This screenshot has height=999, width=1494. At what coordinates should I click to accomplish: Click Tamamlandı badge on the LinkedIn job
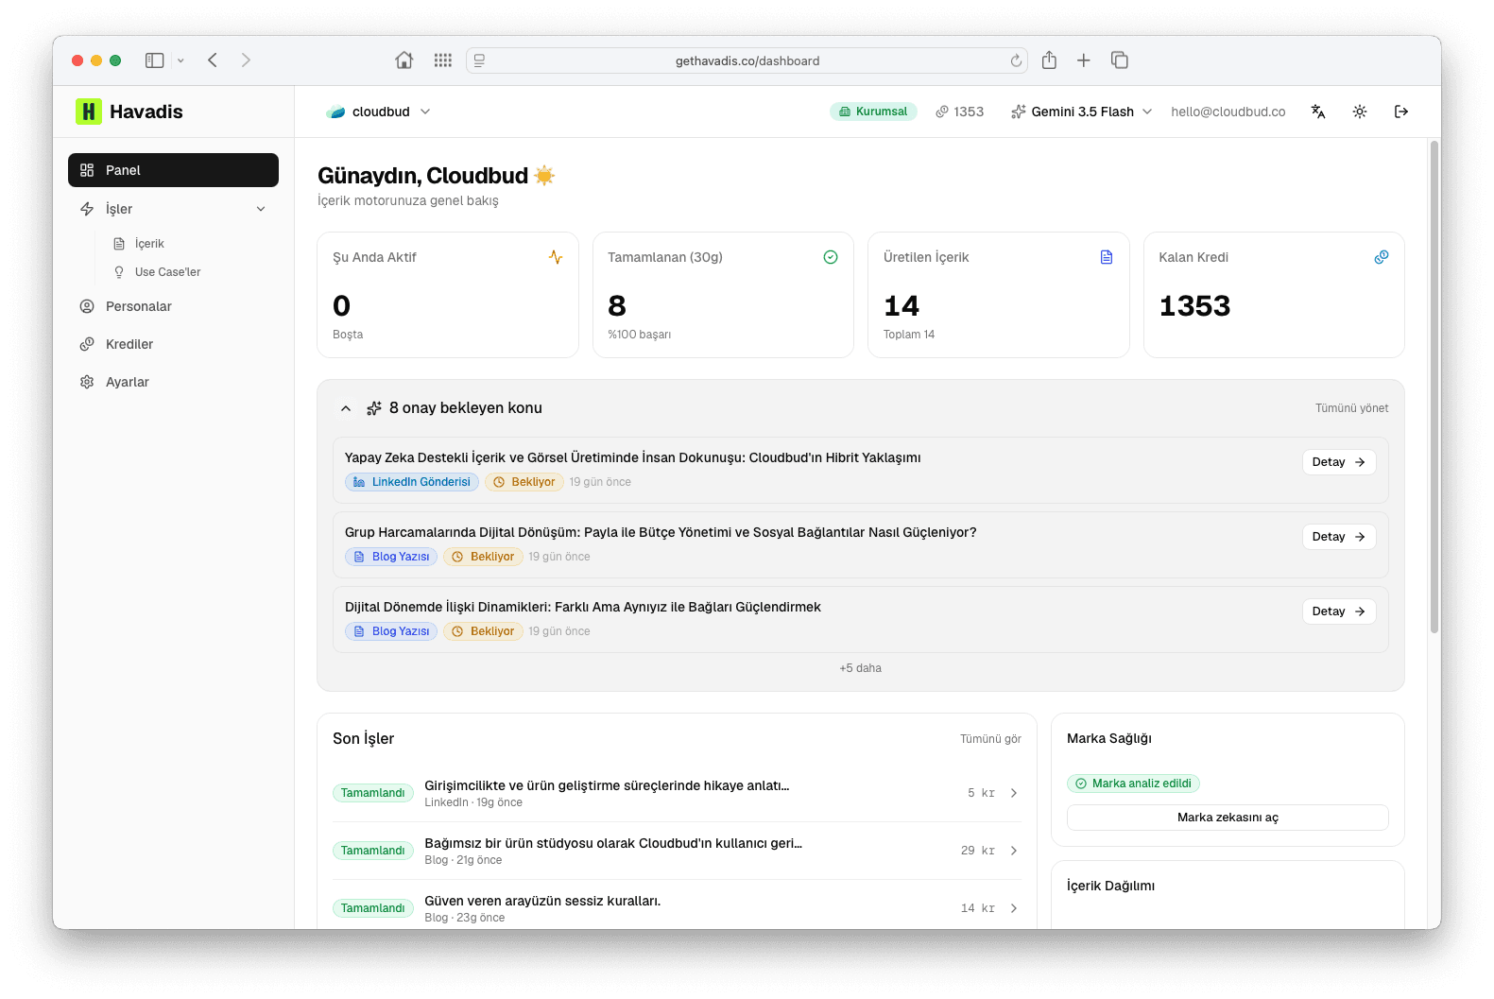(x=372, y=793)
